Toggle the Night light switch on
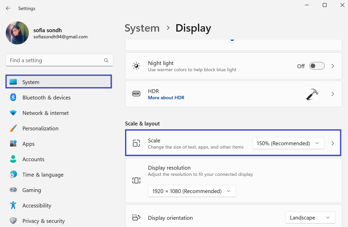Image resolution: width=348 pixels, height=227 pixels. 317,66
